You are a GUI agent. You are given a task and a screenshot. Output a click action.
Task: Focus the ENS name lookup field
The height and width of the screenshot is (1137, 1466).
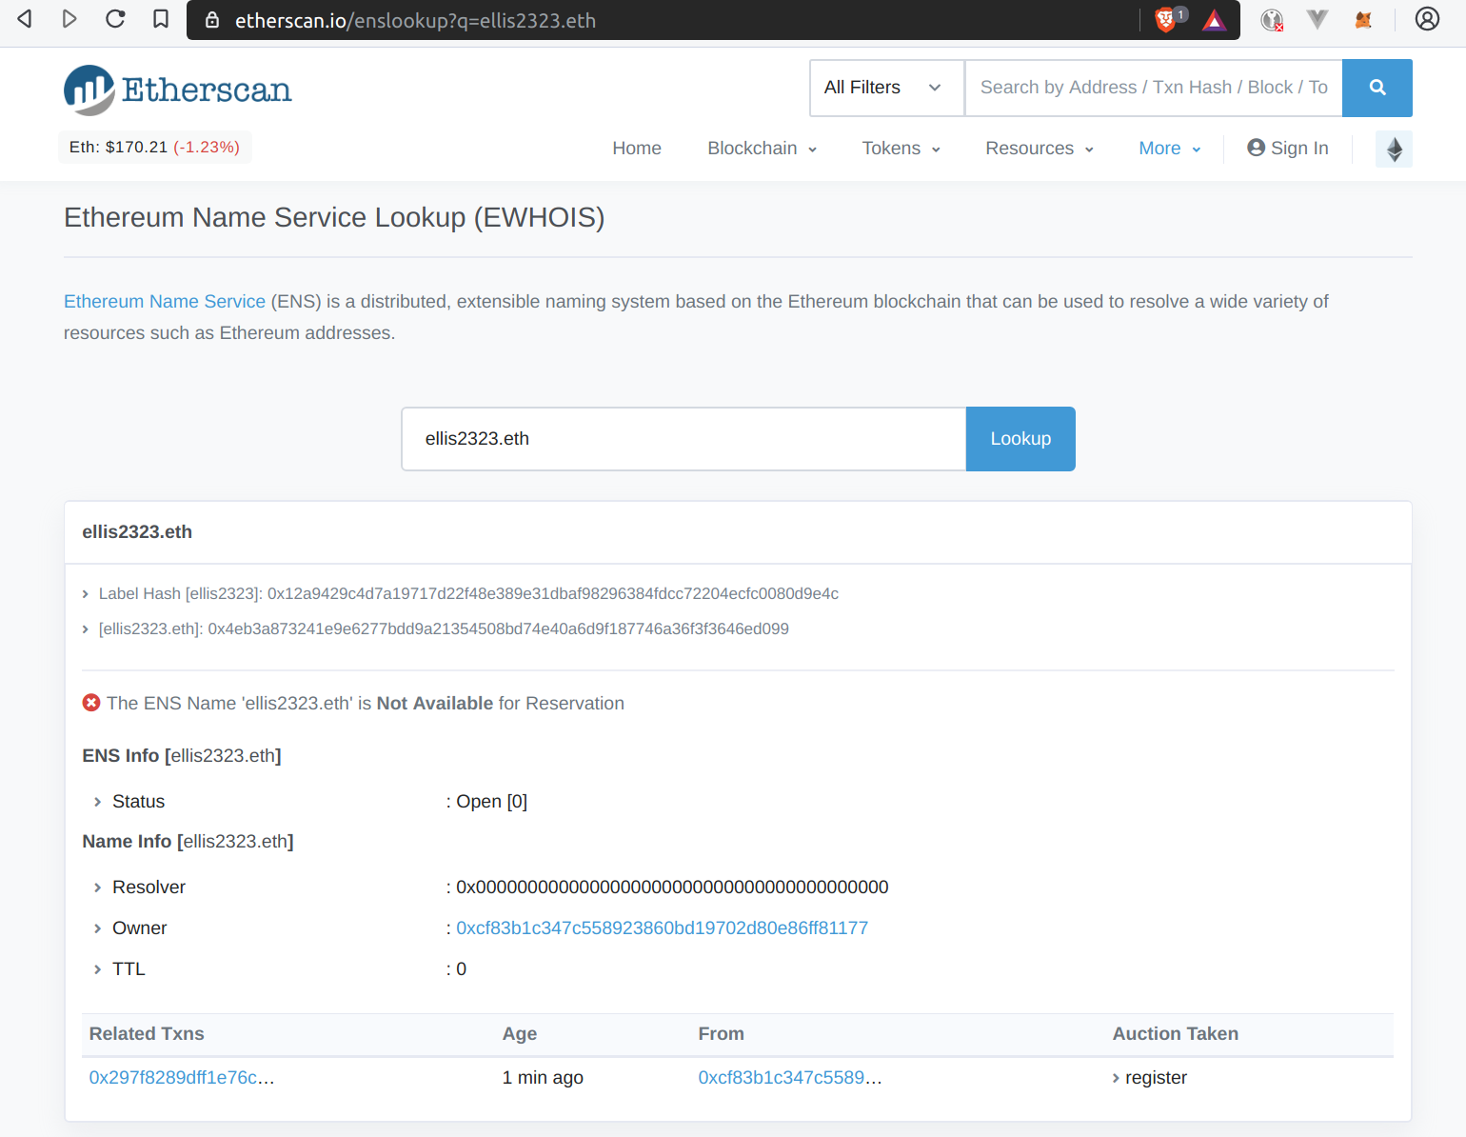(x=683, y=439)
